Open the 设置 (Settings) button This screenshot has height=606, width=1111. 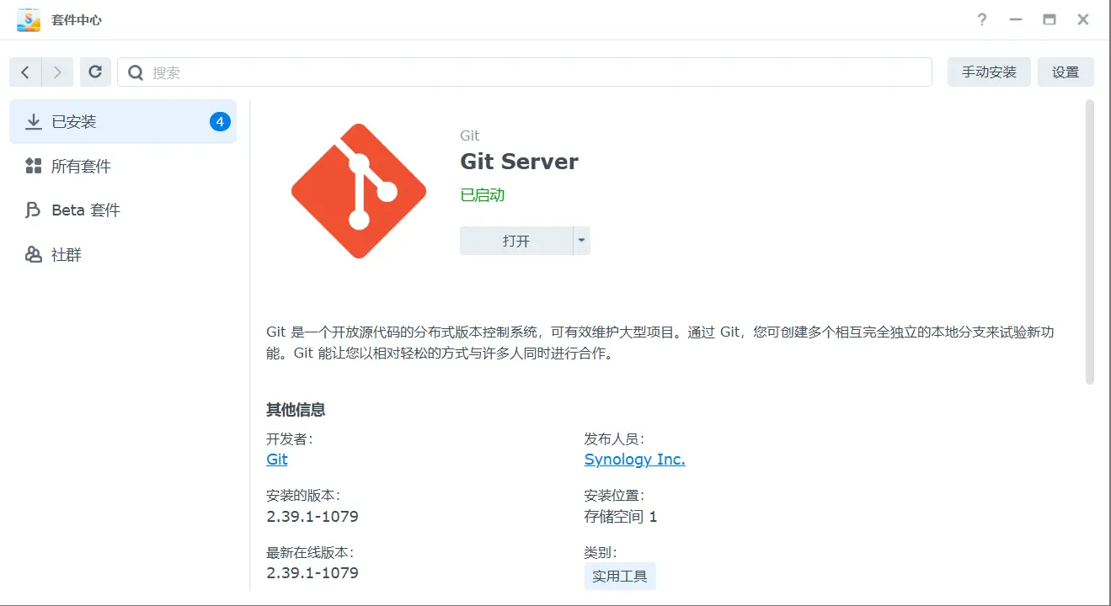pos(1066,72)
